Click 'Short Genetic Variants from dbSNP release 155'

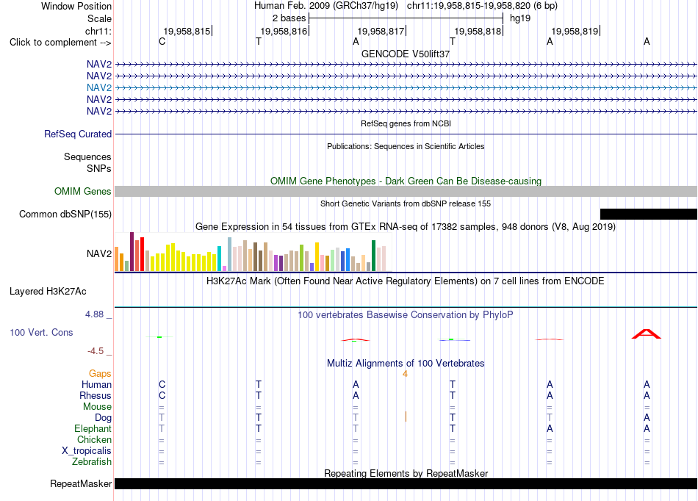(x=406, y=203)
